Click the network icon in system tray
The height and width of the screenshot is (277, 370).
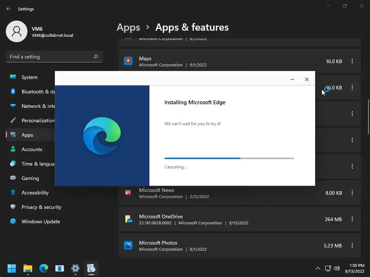(328, 268)
